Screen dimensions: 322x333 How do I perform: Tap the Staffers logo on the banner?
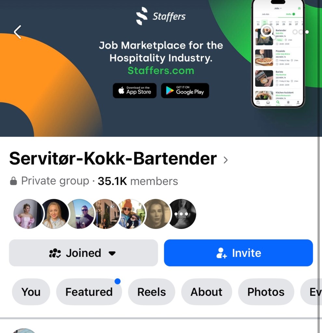pyautogui.click(x=161, y=16)
